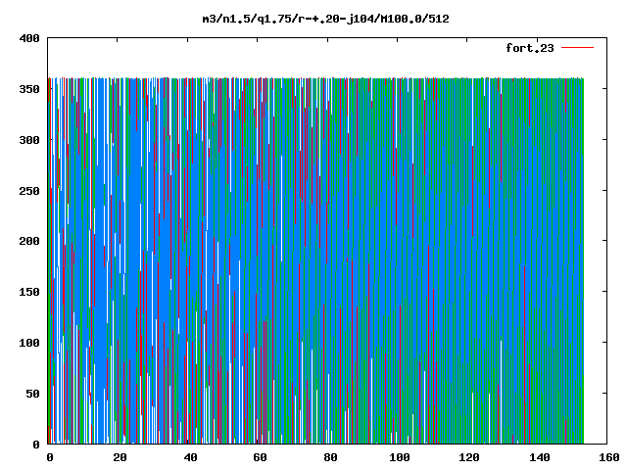Viewport: 627px width, 470px height.
Task: Click the y-axis label 300
Action: (29, 140)
